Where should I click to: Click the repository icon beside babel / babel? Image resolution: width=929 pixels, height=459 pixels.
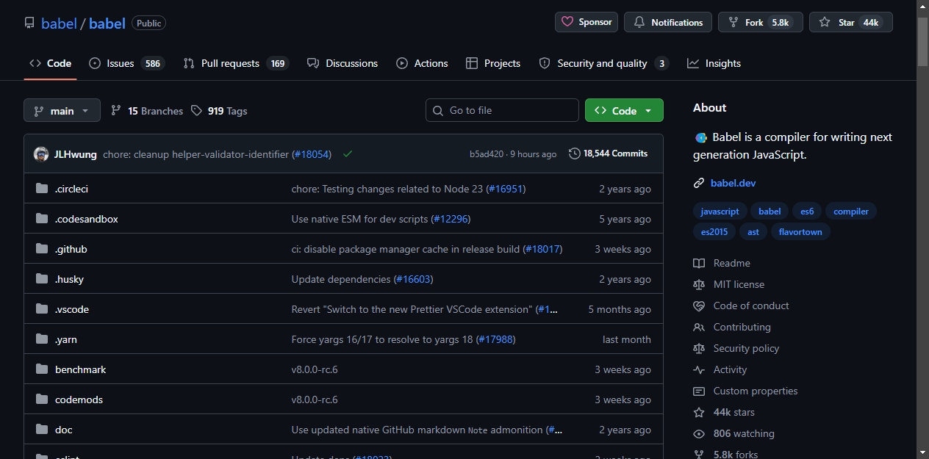[29, 23]
